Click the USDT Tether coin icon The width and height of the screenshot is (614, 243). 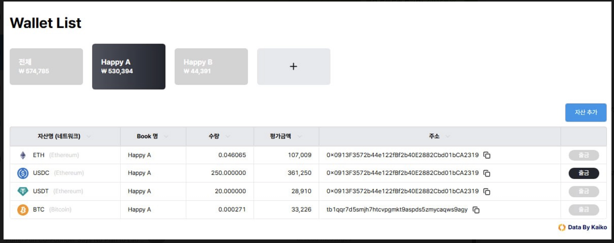23,191
